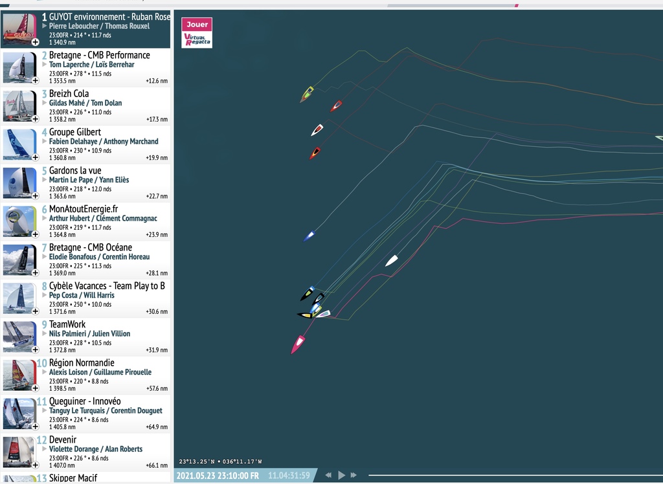Open the Jouer Virtual Regatta button
The width and height of the screenshot is (663, 484).
coord(197,32)
